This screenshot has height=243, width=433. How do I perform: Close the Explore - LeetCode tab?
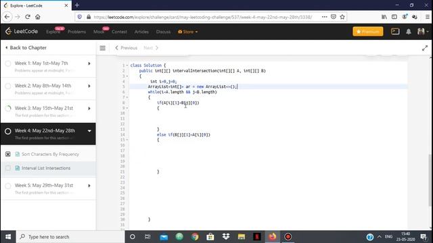point(66,5)
